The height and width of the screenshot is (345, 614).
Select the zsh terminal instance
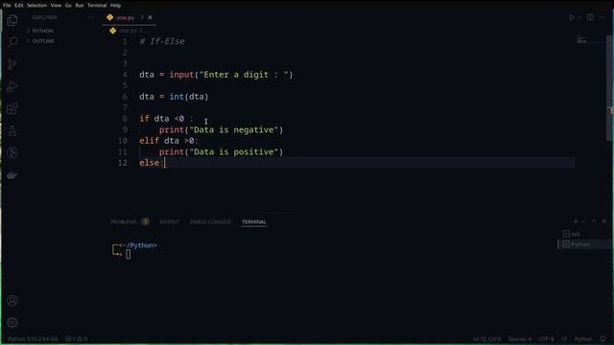pyautogui.click(x=576, y=234)
